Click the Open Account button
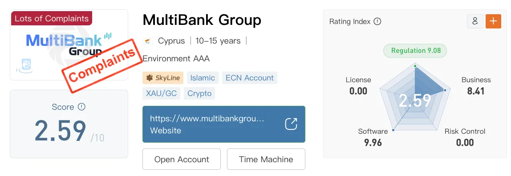This screenshot has height=176, width=511. pos(182,159)
